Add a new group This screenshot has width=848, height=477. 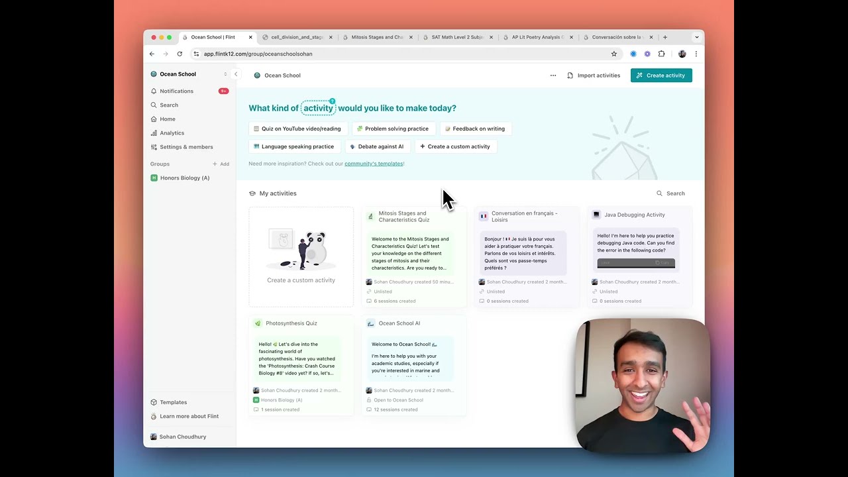coord(221,164)
